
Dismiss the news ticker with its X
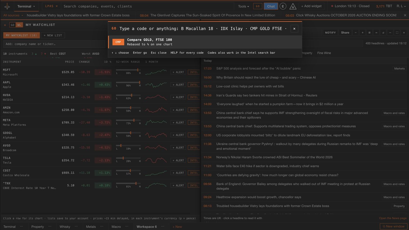(x=405, y=15)
